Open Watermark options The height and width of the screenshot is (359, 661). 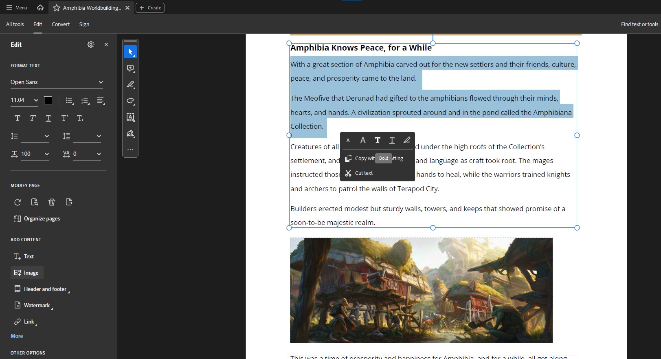33,305
